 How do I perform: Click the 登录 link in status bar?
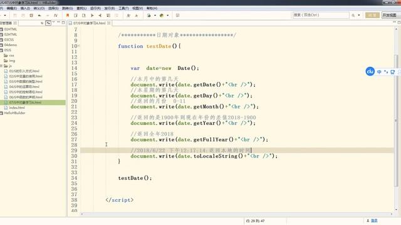click(x=374, y=221)
